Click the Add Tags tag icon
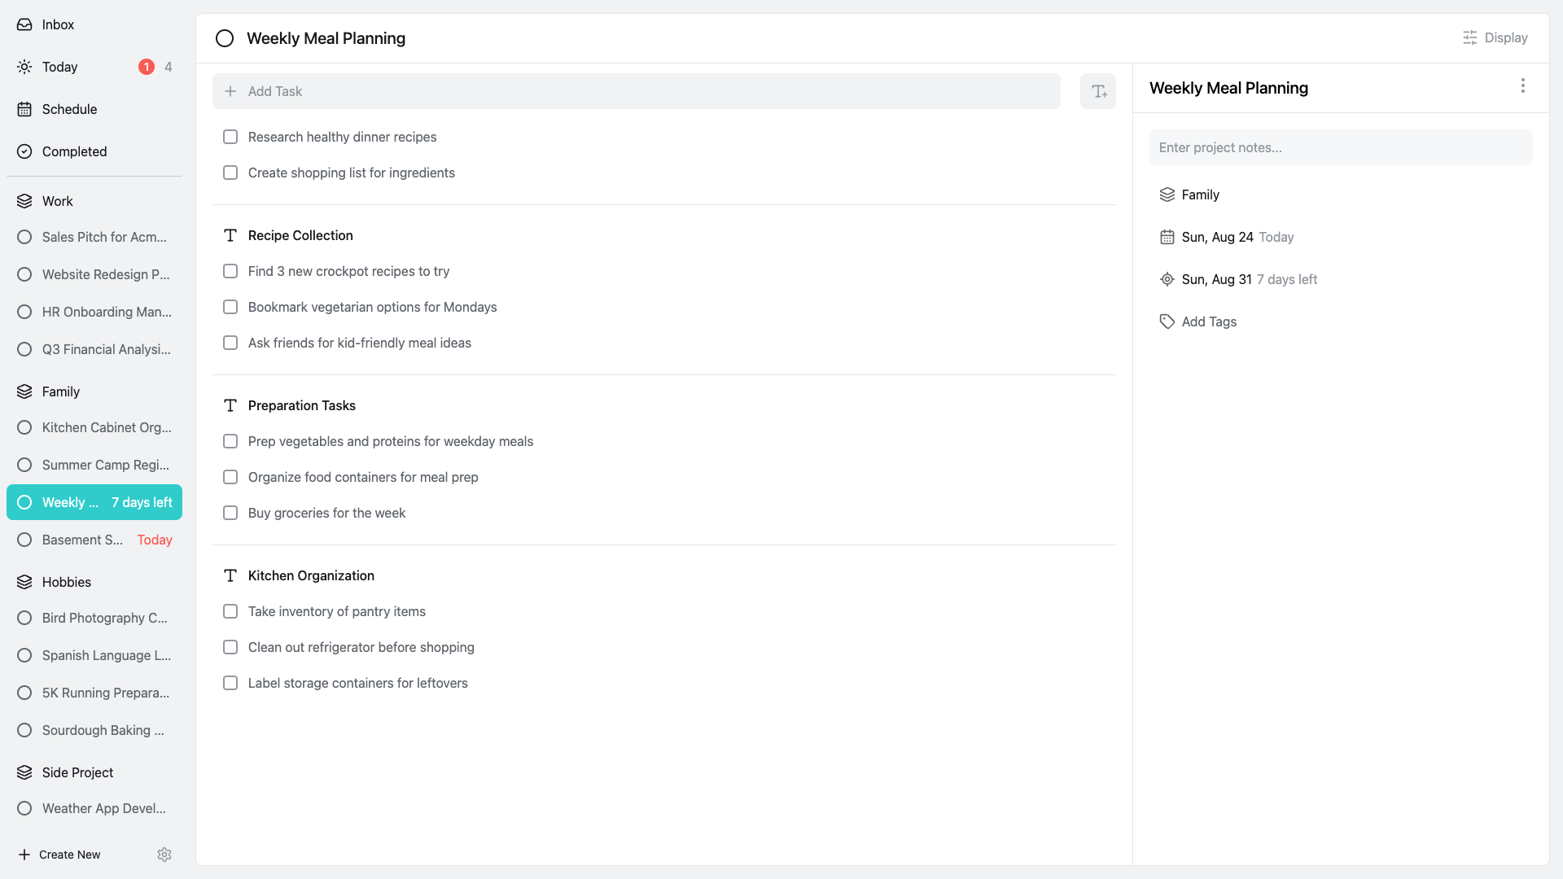 click(x=1167, y=321)
